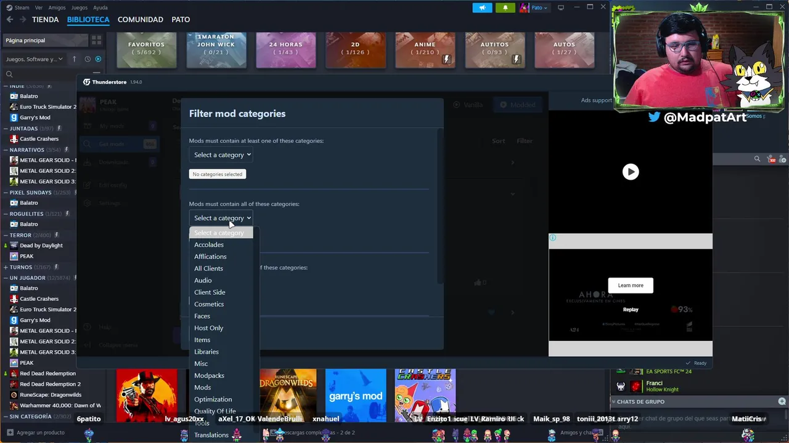Image resolution: width=789 pixels, height=443 pixels.
Task: Go to the TIENDA tab
Action: click(x=46, y=20)
